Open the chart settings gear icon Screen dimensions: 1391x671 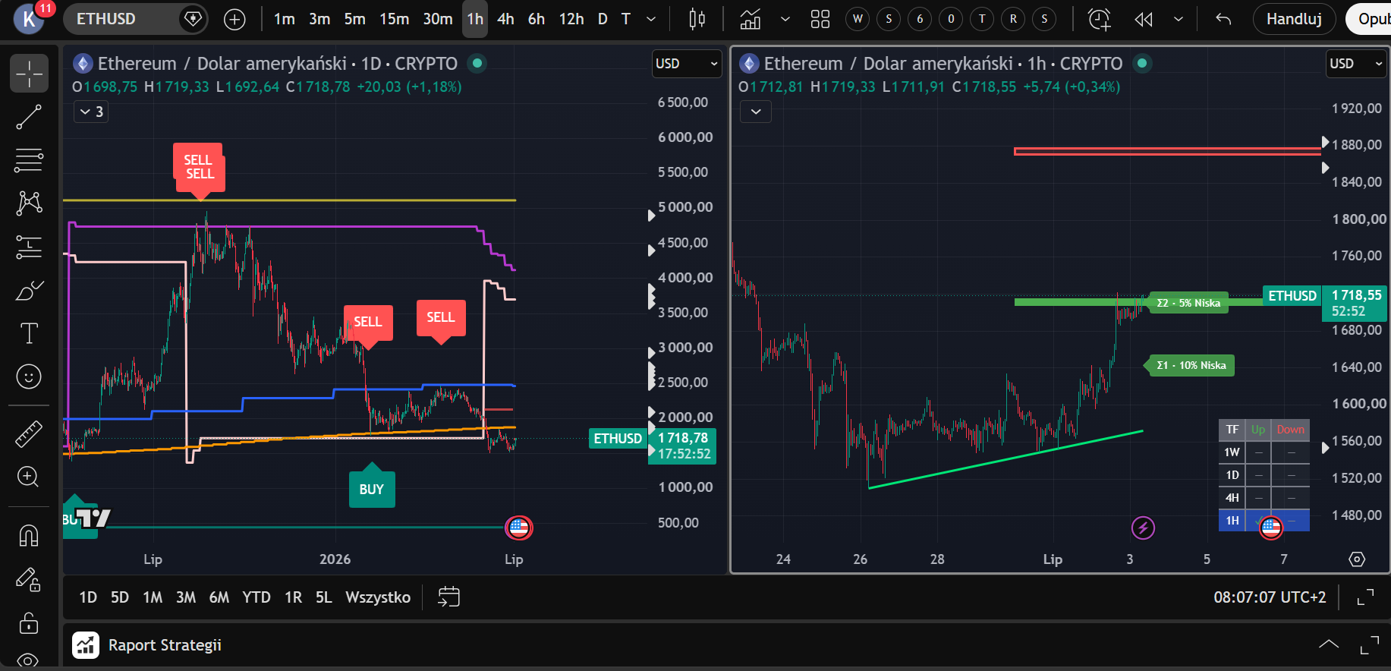click(1357, 559)
